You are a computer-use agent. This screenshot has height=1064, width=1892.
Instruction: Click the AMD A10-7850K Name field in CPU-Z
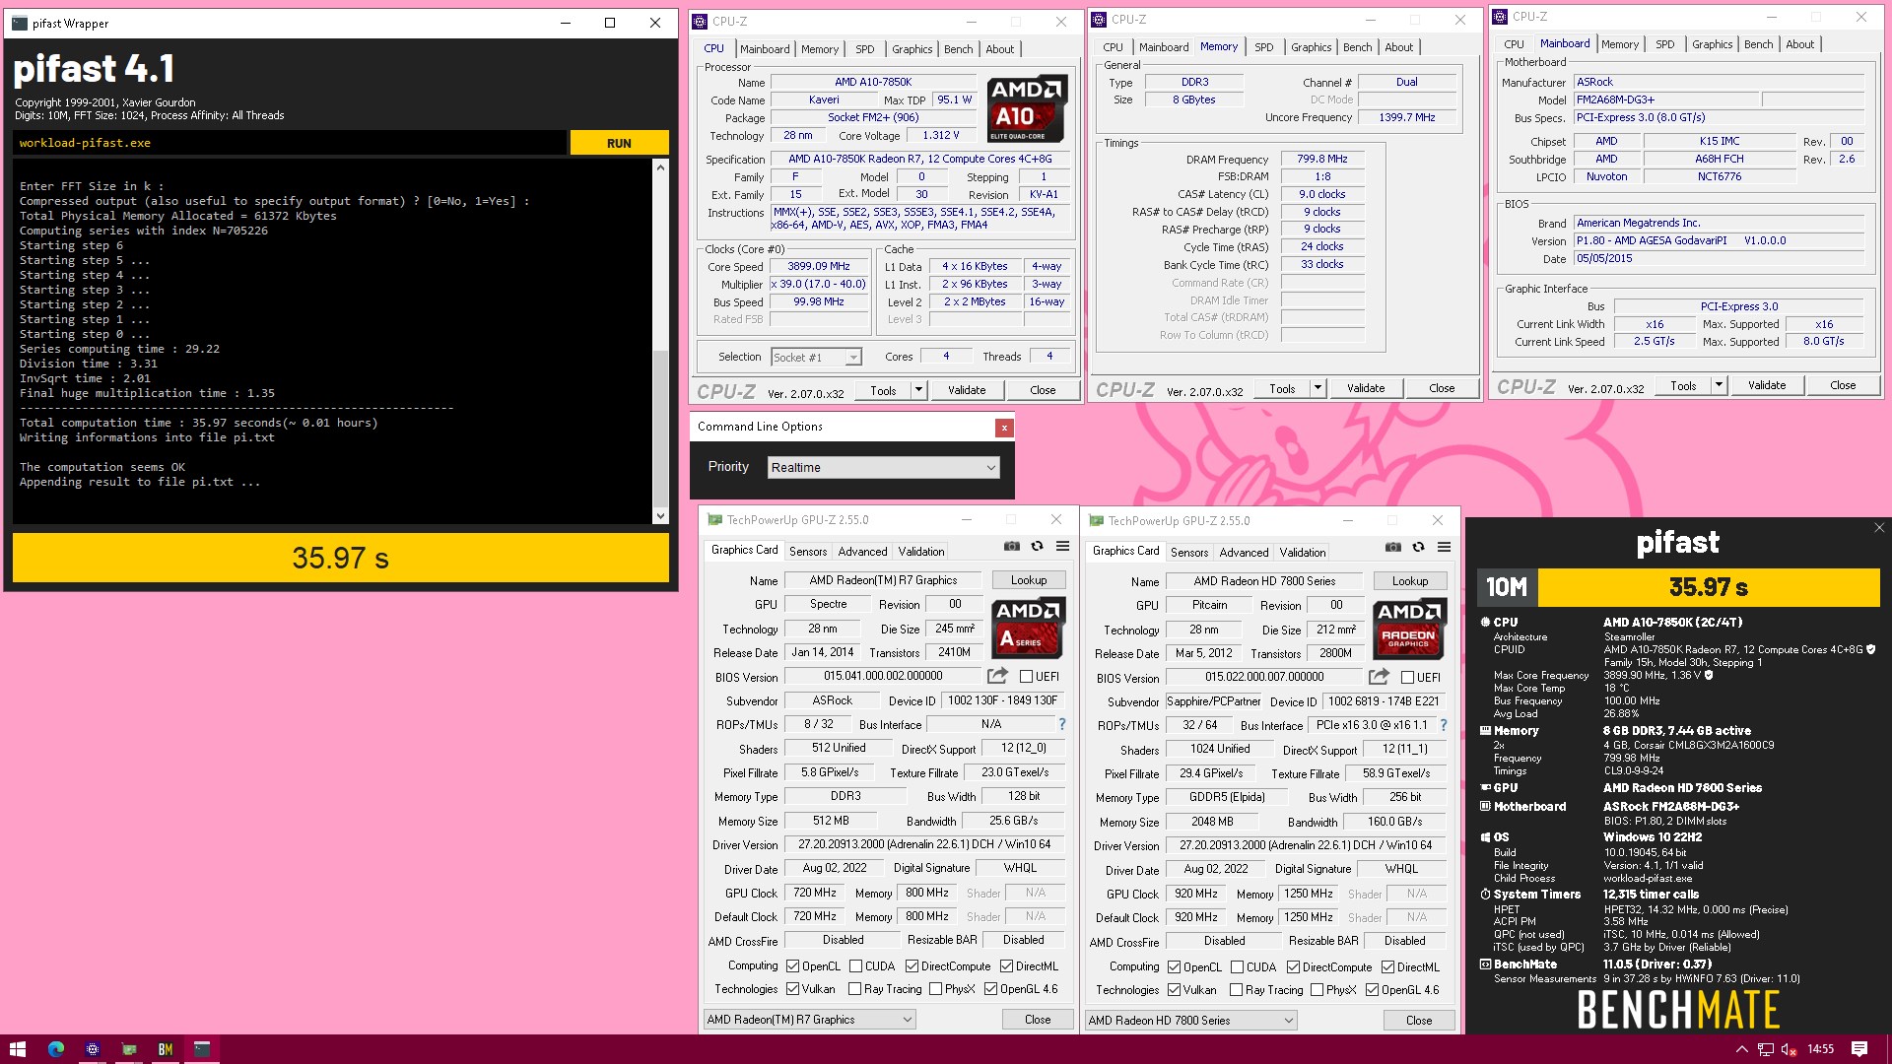(x=873, y=83)
